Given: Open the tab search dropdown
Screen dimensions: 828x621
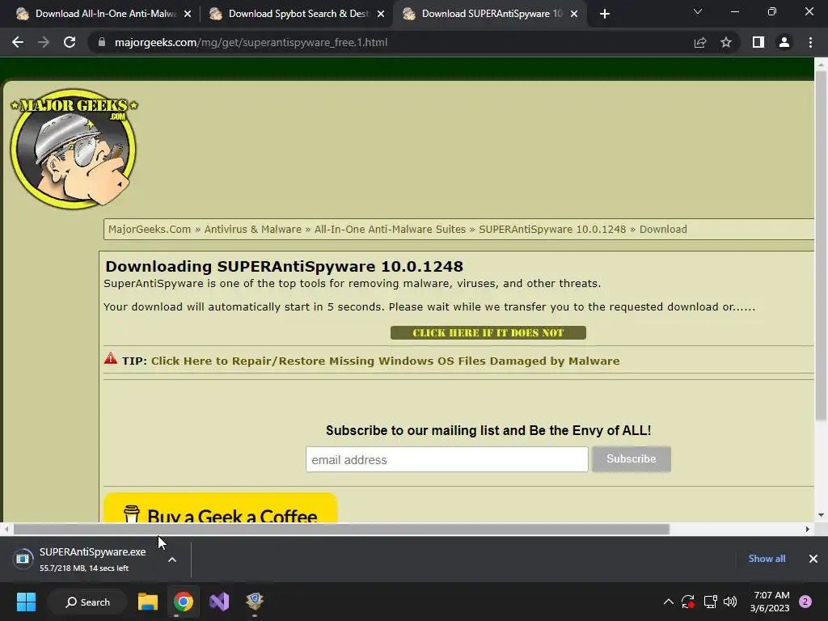Looking at the screenshot, I should click(698, 11).
